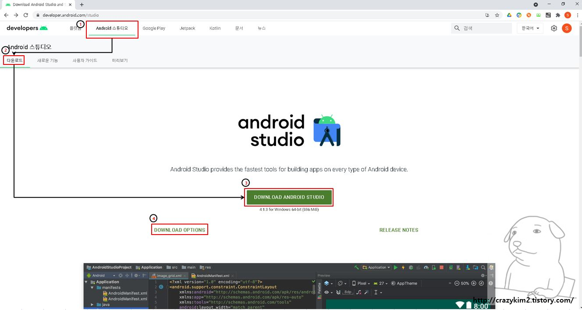Open the Google Drive extension icon
The height and width of the screenshot is (310, 582).
509,15
